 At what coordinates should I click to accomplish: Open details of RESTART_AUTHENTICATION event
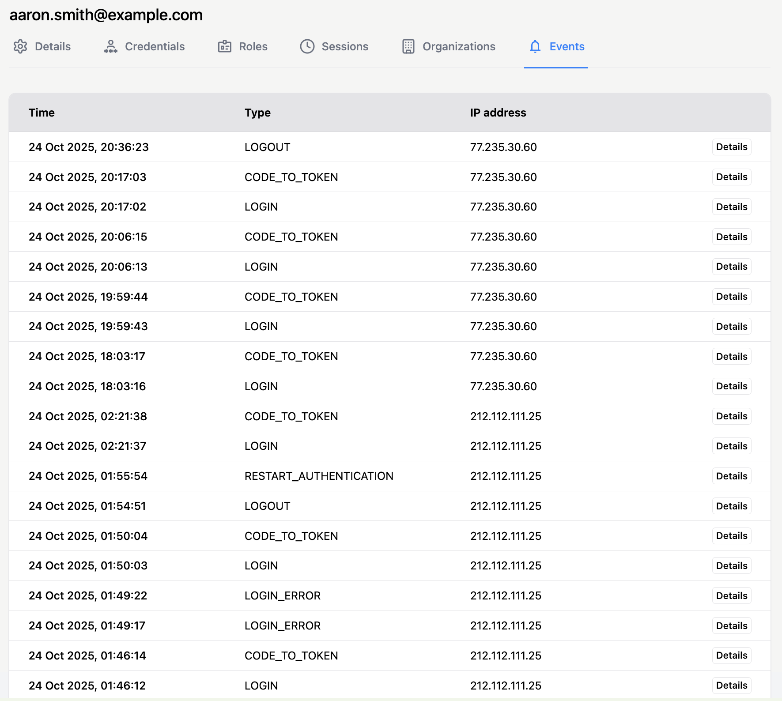point(731,476)
